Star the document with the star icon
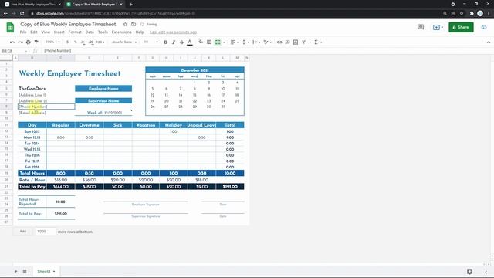 point(125,24)
